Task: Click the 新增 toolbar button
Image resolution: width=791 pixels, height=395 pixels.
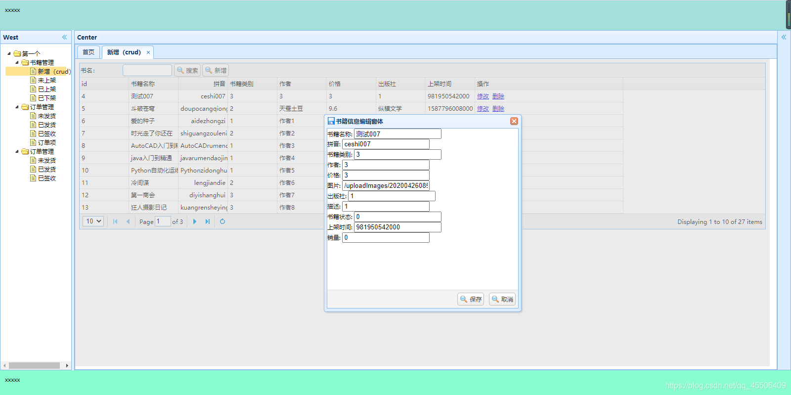Action: pyautogui.click(x=216, y=70)
